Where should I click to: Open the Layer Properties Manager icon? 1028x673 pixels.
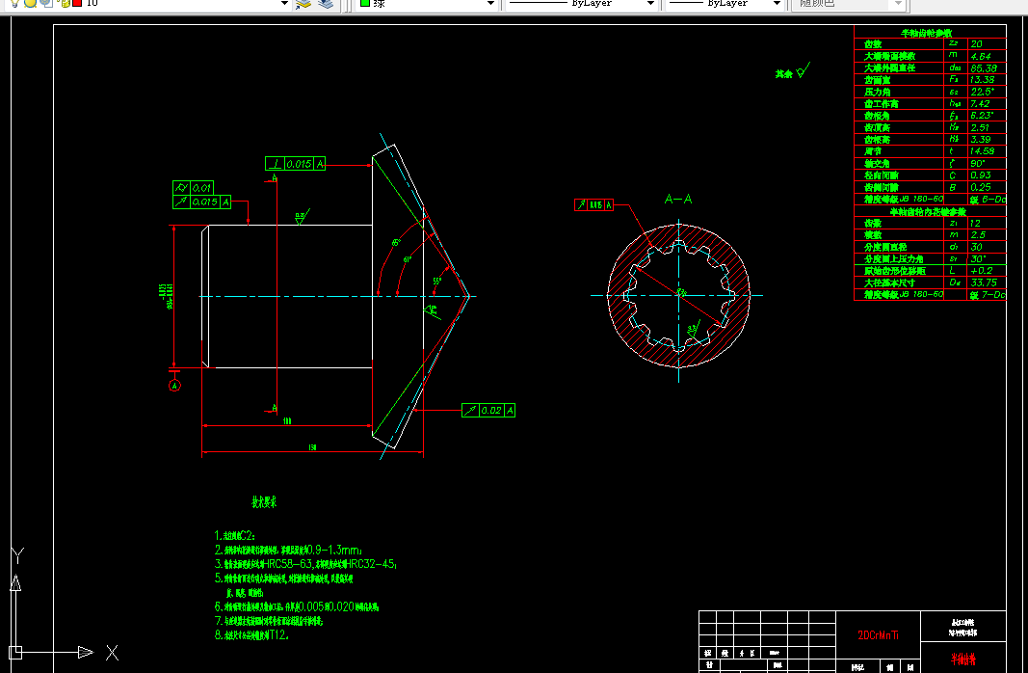[x=303, y=3]
